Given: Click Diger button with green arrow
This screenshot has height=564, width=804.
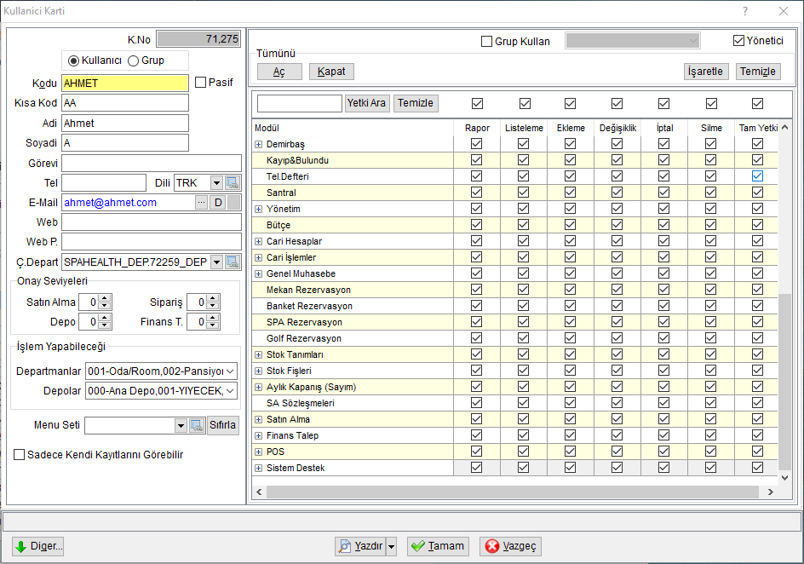Looking at the screenshot, I should [38, 546].
